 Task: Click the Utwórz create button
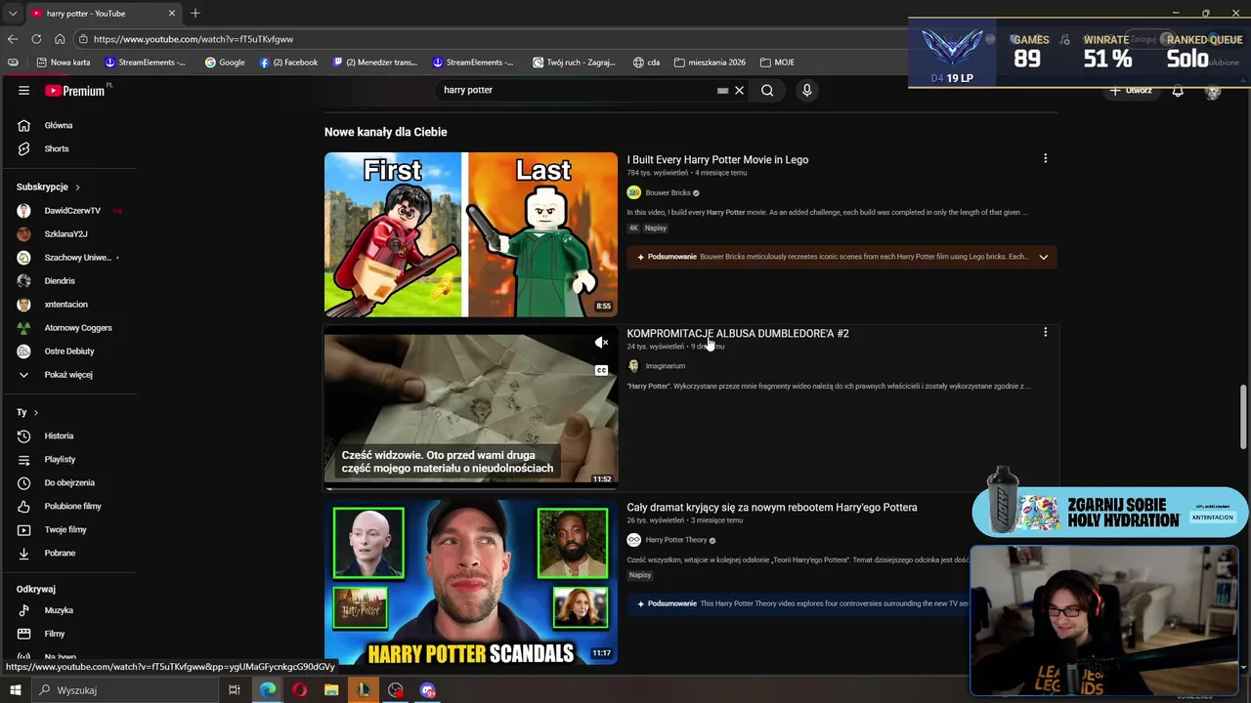[x=1130, y=91]
